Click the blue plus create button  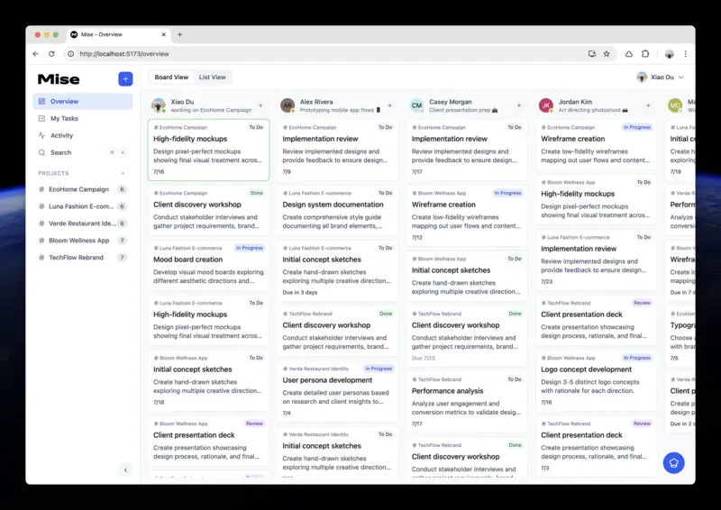125,79
